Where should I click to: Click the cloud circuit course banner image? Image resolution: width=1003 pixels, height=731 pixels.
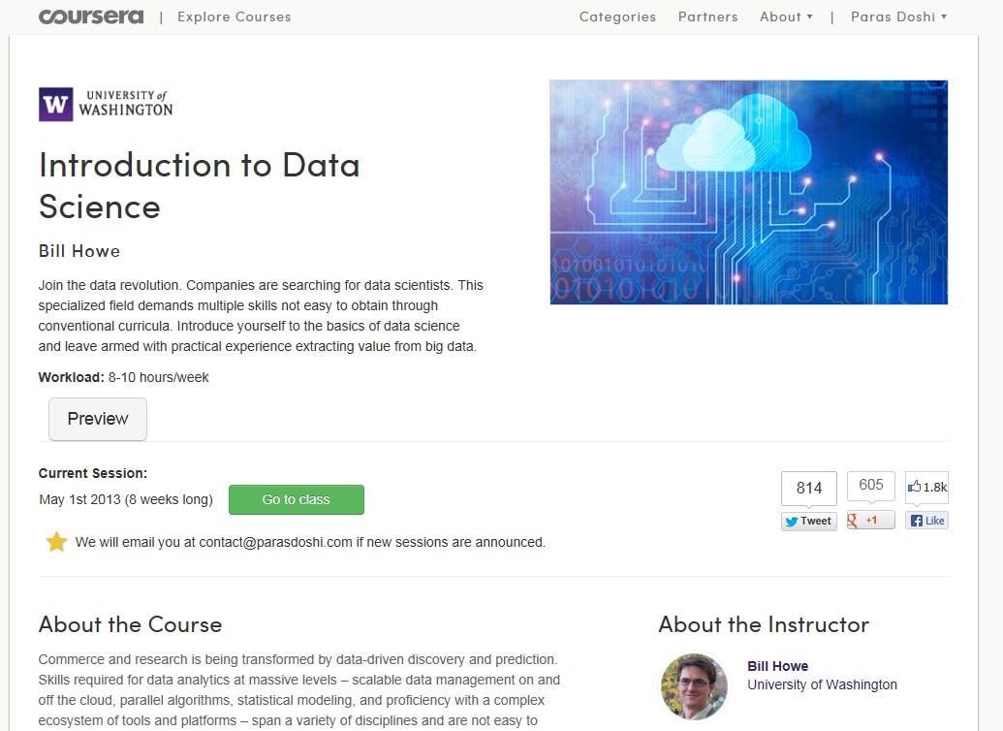[748, 192]
